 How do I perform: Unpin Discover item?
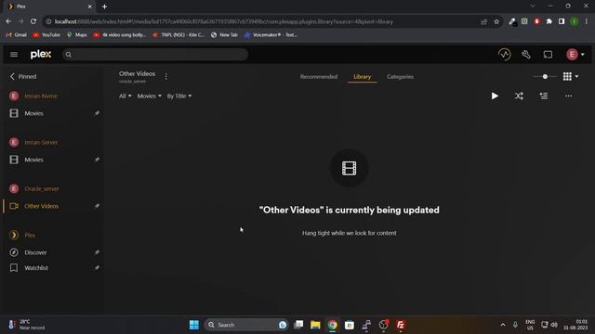(x=97, y=252)
